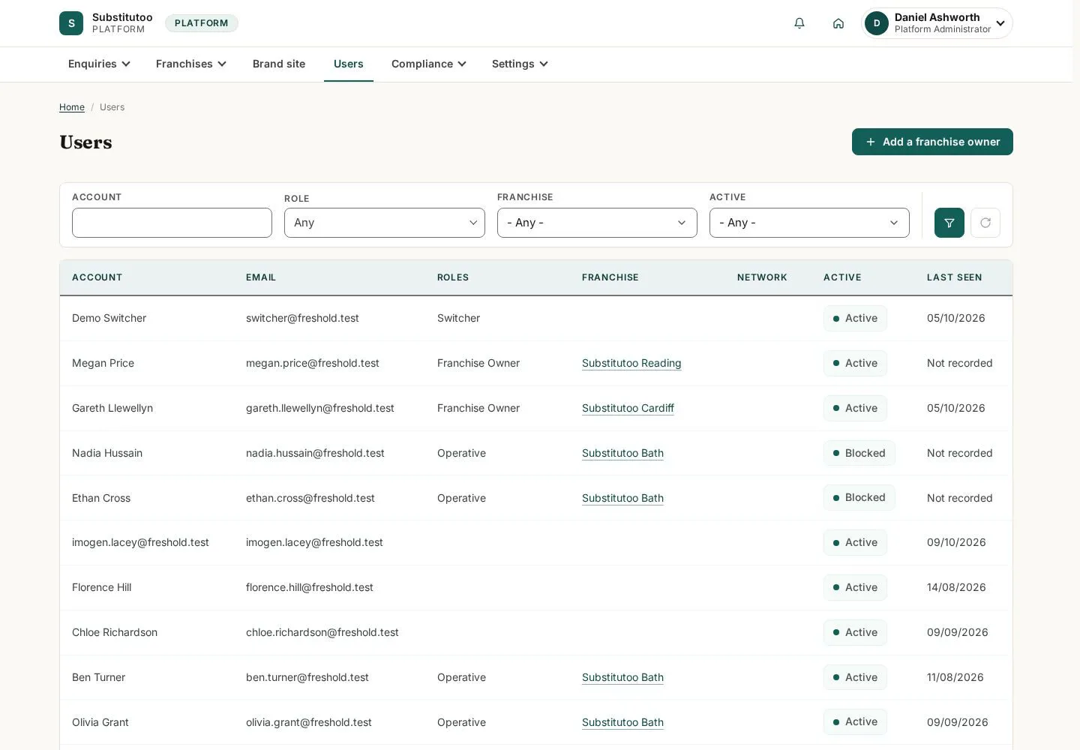Apply filters with the funnel button
Viewport: 1080px width, 750px height.
coord(949,223)
